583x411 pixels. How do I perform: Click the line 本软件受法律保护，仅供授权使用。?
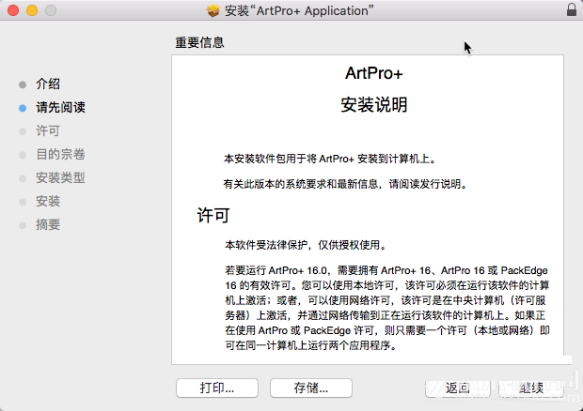coord(307,245)
